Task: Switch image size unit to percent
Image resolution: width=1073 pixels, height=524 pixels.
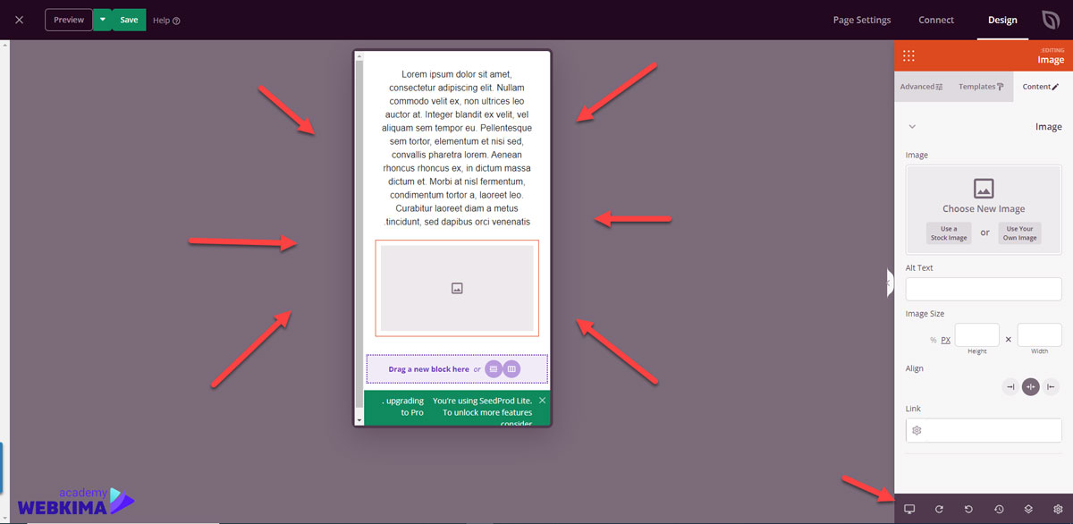Action: (933, 340)
